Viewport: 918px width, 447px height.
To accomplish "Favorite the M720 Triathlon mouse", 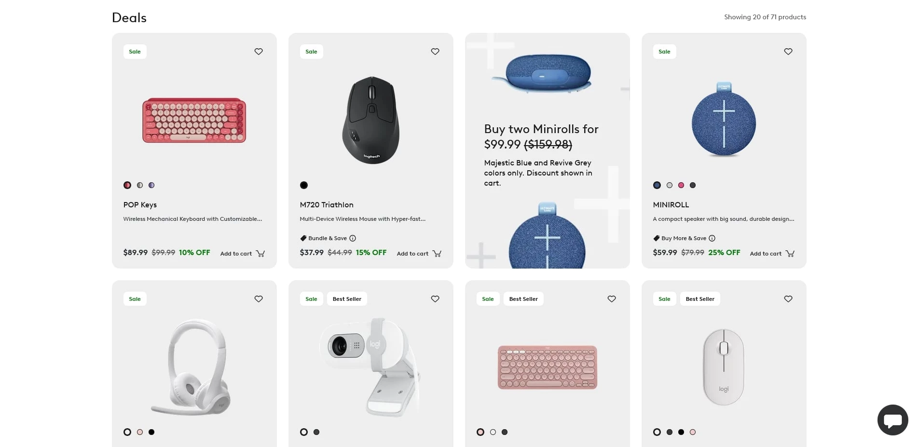I will tap(435, 52).
